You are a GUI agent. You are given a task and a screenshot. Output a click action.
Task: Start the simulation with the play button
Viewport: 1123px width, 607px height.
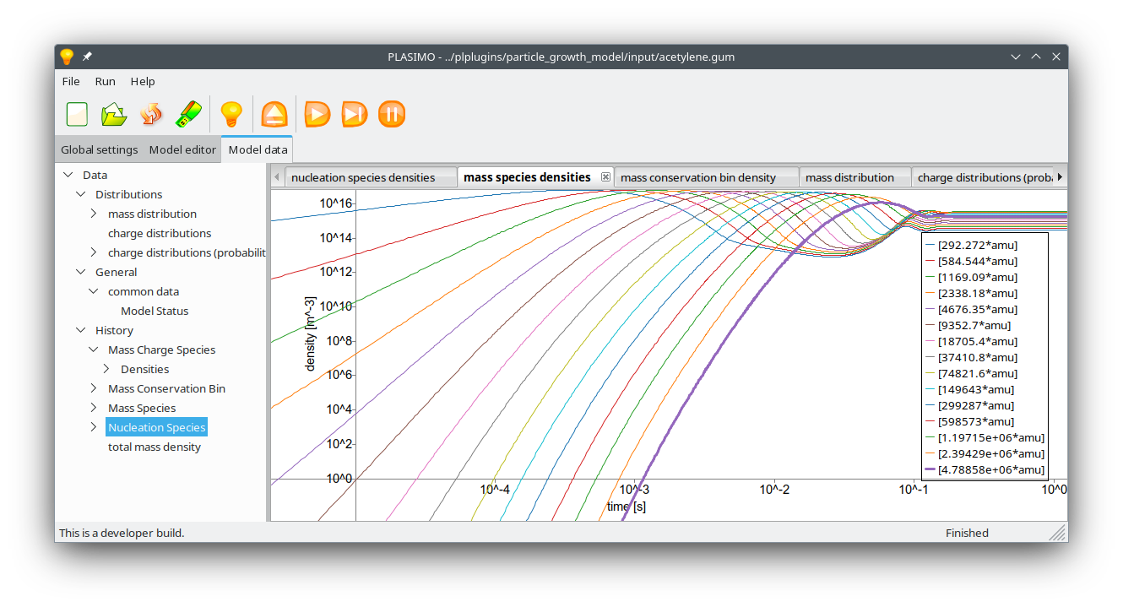(x=317, y=114)
